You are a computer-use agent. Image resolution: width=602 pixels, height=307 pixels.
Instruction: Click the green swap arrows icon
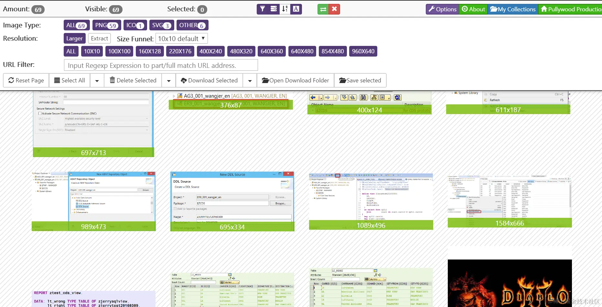point(323,9)
